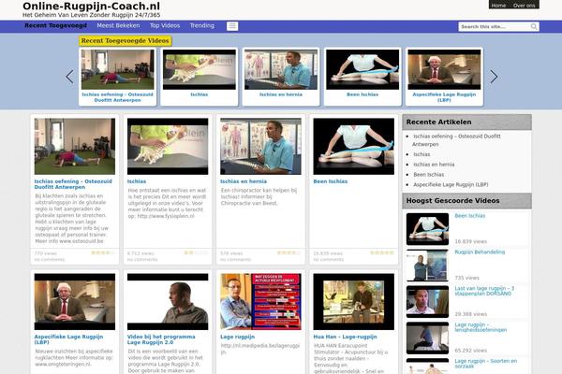Click the Hoogst Gescoorde Videos heading

[452, 201]
